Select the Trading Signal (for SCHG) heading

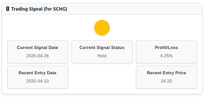point(39,9)
